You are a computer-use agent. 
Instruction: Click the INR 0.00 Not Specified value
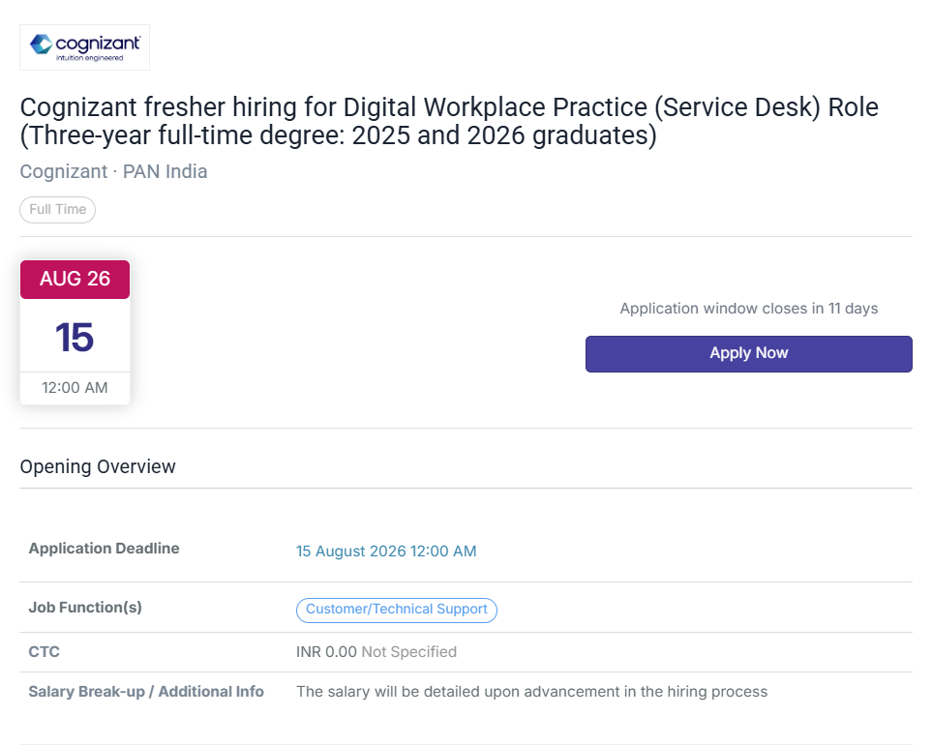[x=376, y=651]
